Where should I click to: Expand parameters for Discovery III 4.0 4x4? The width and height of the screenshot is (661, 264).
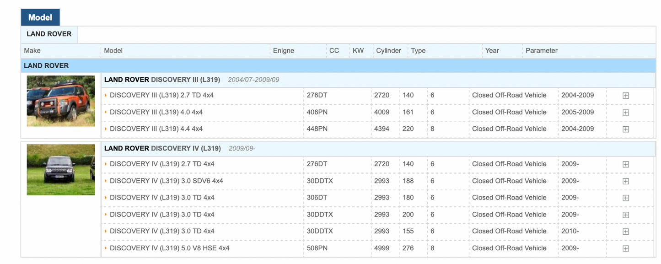626,113
